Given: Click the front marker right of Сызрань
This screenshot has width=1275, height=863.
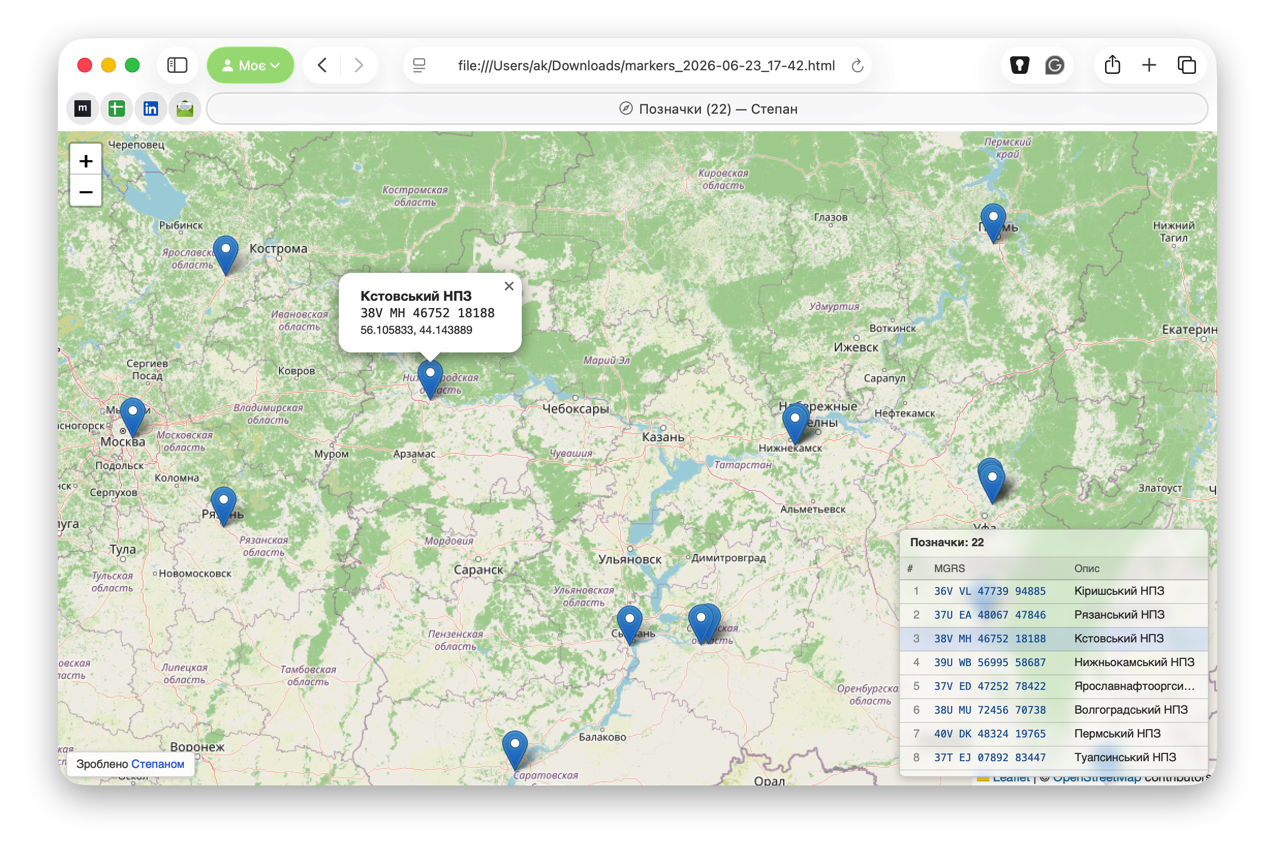Looking at the screenshot, I should point(701,624).
